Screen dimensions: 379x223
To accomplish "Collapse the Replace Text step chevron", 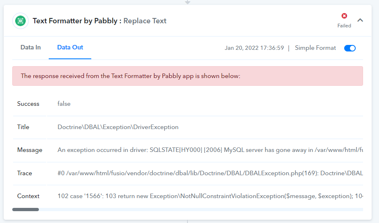I will (360, 20).
